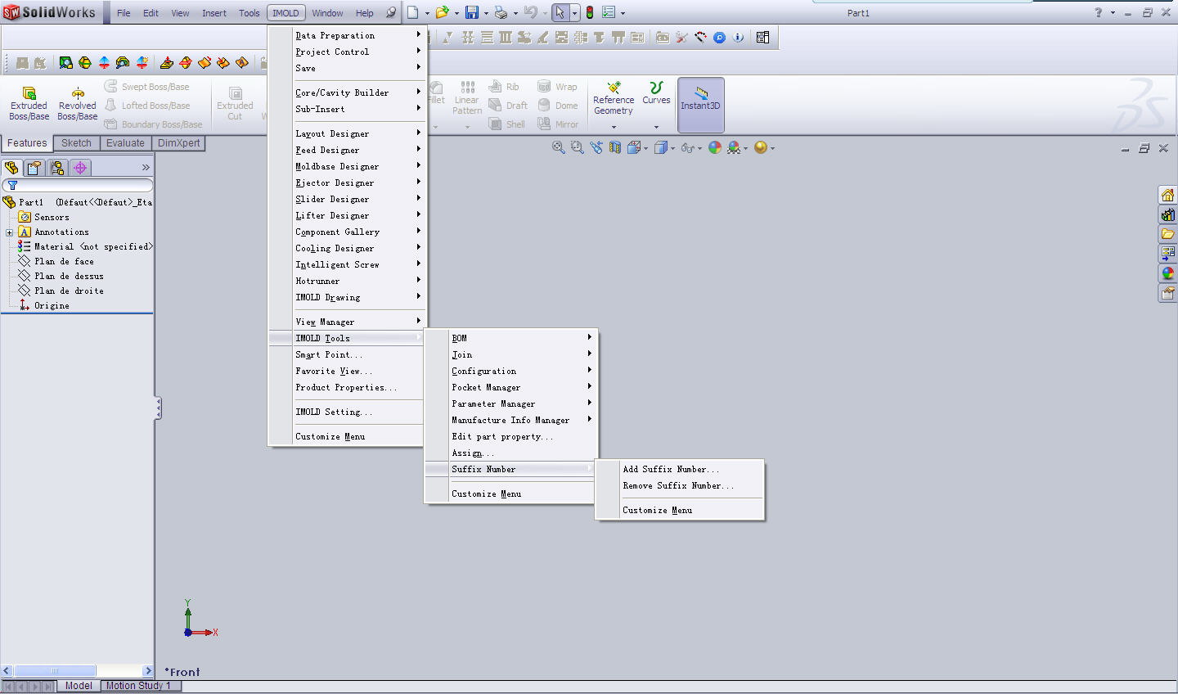Click the Revolved Boss/Base tool
The height and width of the screenshot is (694, 1178).
click(78, 104)
